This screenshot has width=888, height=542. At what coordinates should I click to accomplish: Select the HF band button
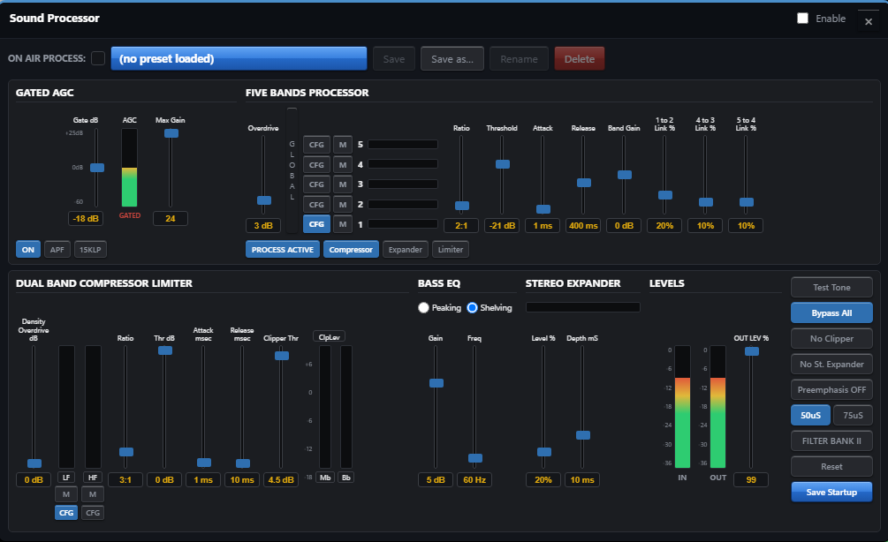(93, 478)
